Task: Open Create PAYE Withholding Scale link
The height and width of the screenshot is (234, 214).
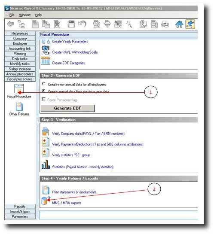Action: pos(75,52)
